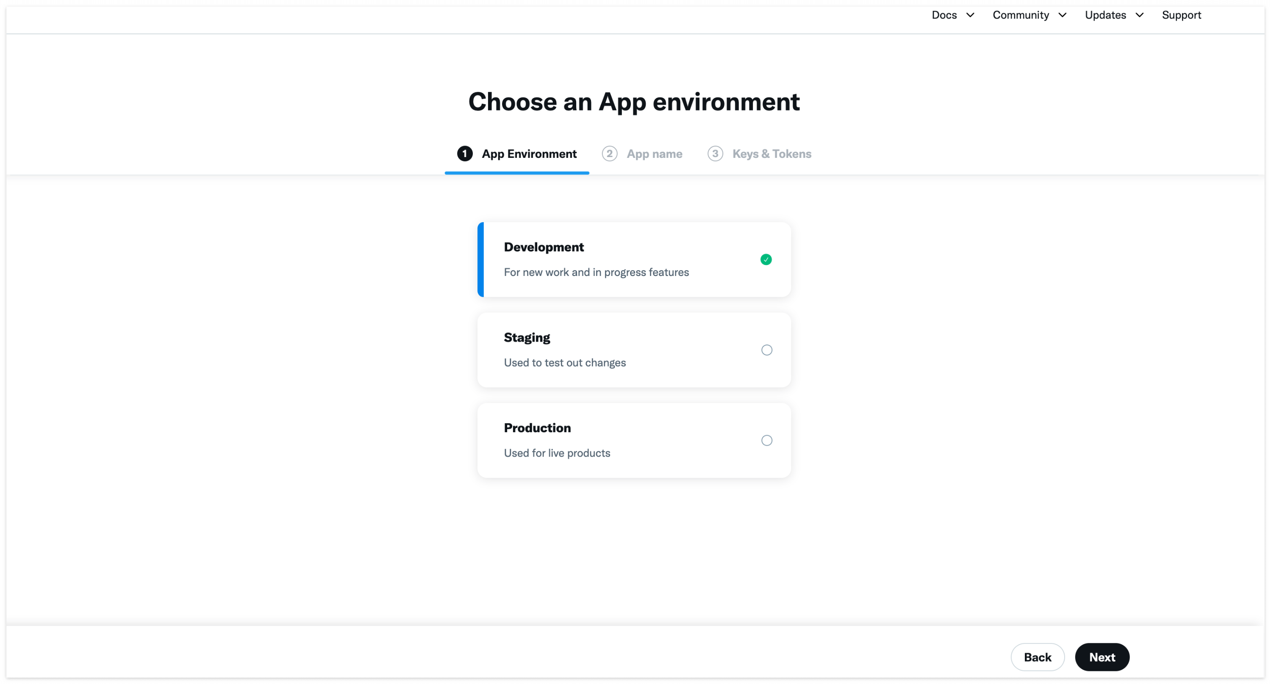Click the Production card description text
This screenshot has height=684, width=1271.
[x=557, y=453]
